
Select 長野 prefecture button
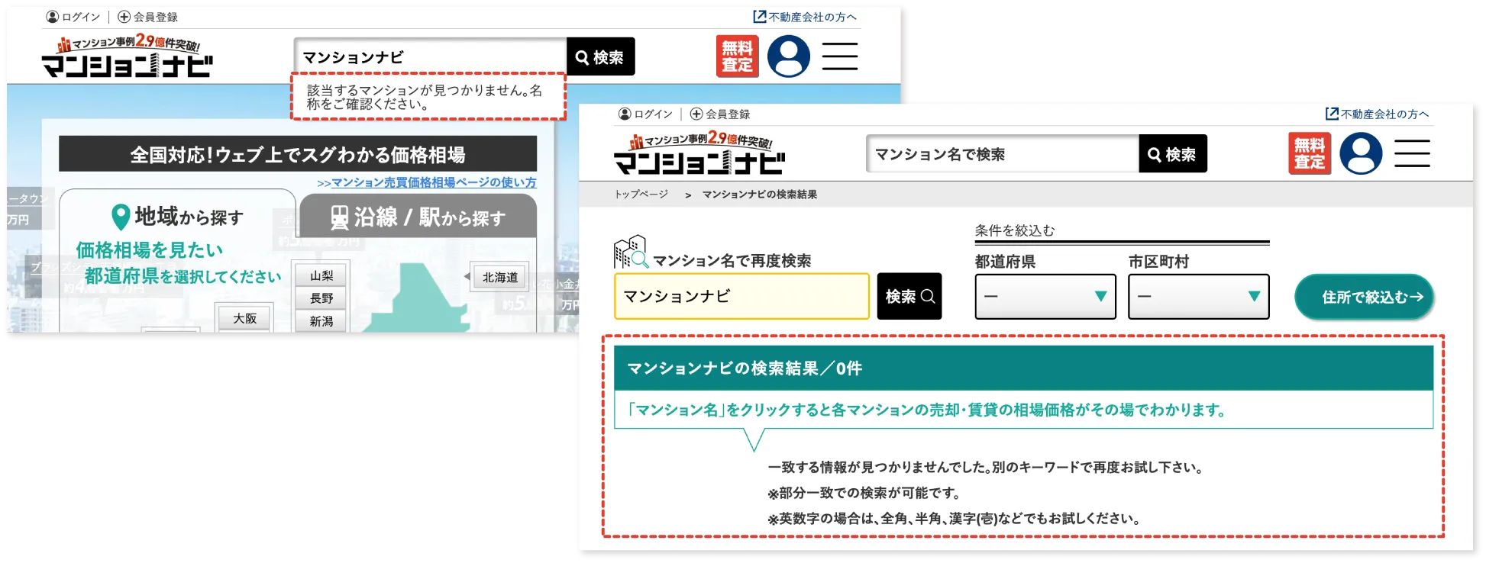pyautogui.click(x=321, y=298)
